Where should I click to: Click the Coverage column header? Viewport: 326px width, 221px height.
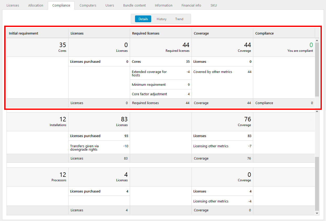pyautogui.click(x=222, y=33)
